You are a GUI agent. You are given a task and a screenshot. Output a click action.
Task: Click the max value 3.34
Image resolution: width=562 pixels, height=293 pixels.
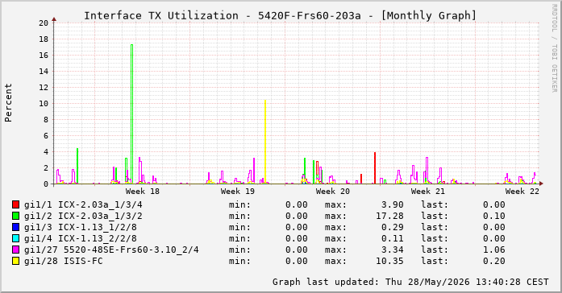tap(392, 250)
